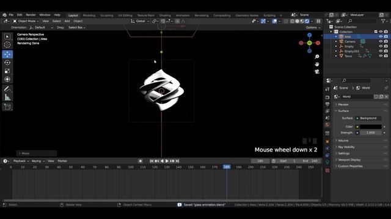Toggle auto keying record button
391x219 pixels.
(141, 161)
